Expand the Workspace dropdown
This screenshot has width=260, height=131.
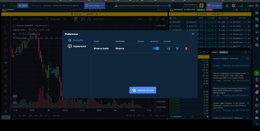tap(81, 6)
